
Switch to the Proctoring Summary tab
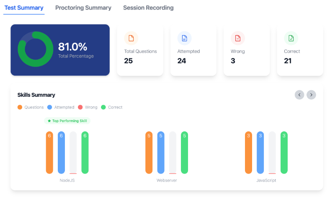point(83,8)
